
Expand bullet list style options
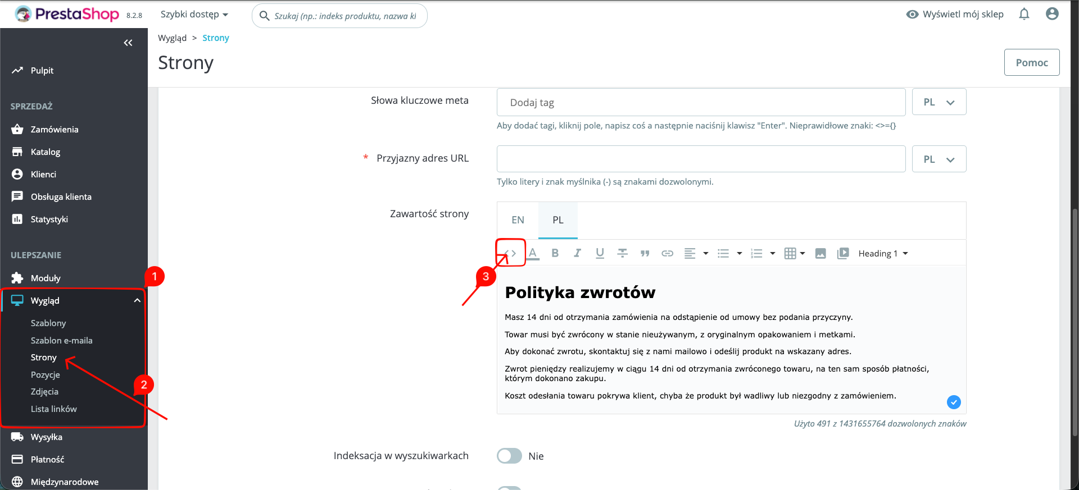click(x=740, y=254)
